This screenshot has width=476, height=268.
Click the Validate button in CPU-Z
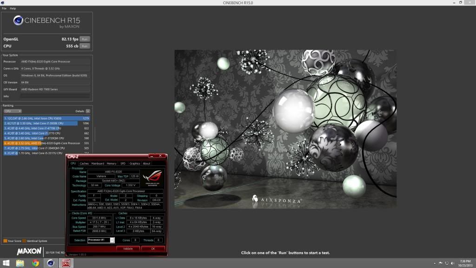tap(128, 248)
